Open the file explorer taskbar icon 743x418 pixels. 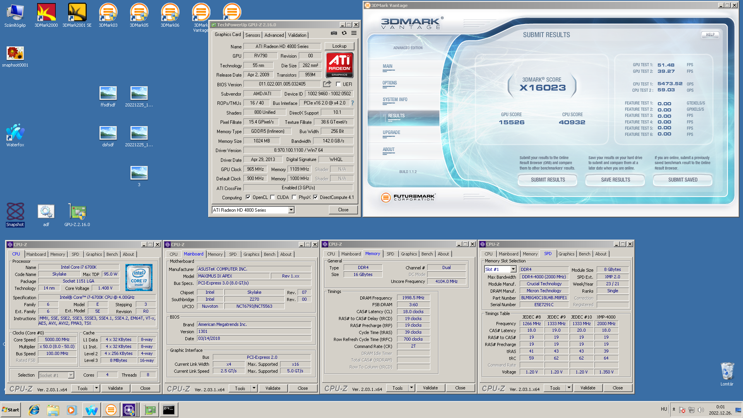pos(53,410)
